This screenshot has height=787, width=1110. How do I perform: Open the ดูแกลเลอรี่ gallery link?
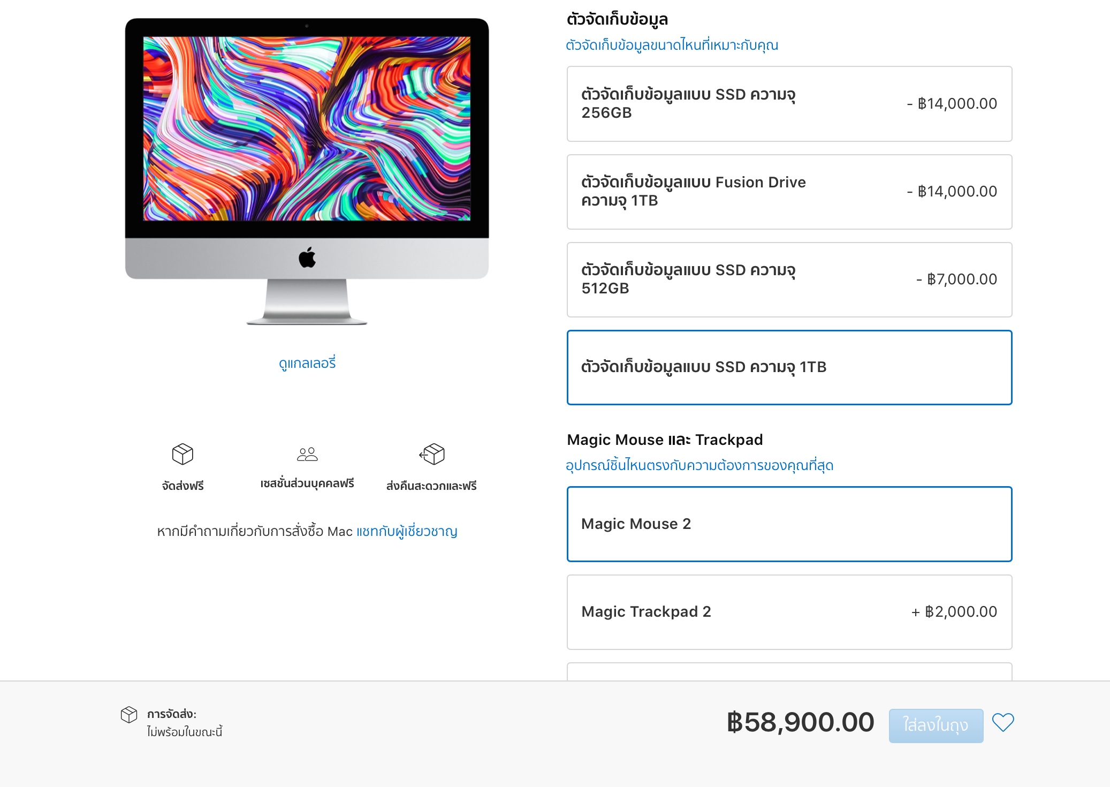(x=307, y=364)
